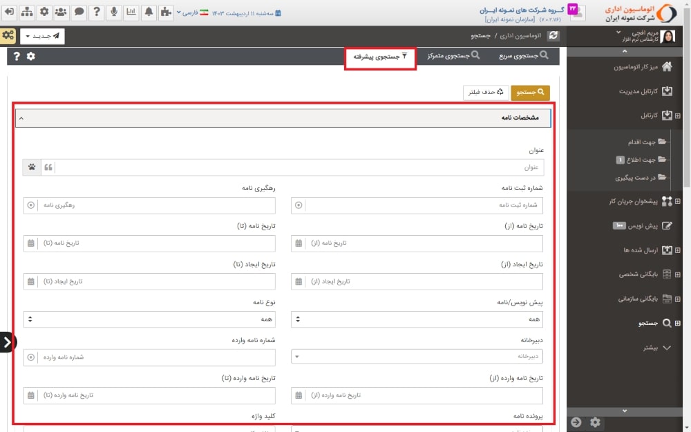Image resolution: width=691 pixels, height=432 pixels.
Task: Click the microphone icon in top toolbar
Action: coord(114,12)
